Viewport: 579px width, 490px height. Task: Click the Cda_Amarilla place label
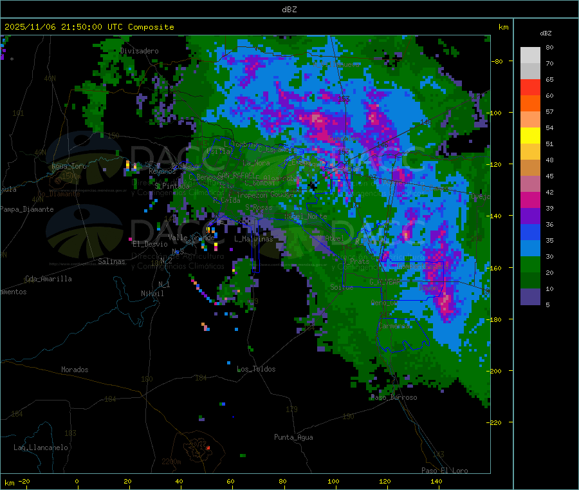click(48, 279)
